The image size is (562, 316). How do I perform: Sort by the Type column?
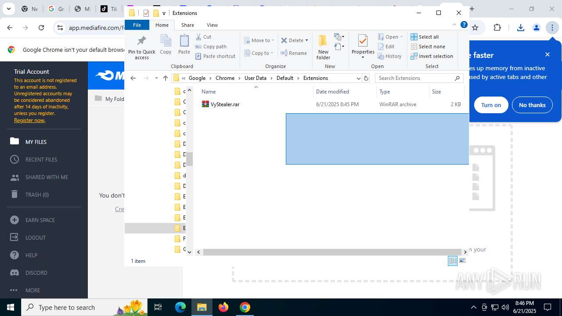coord(403,92)
